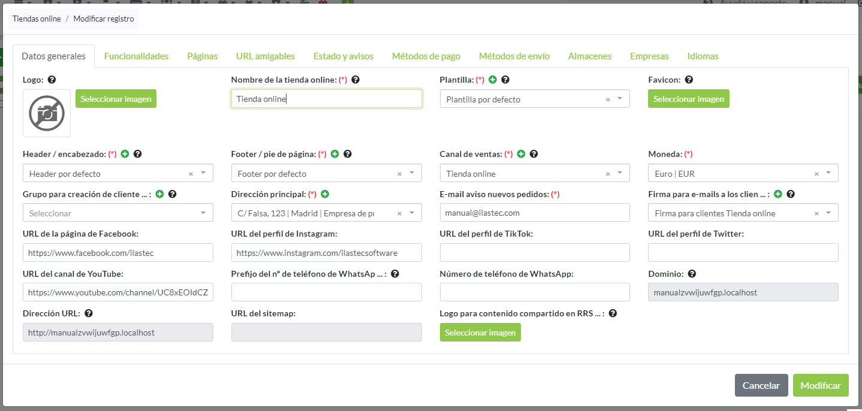Click help icon next to Dominio label

coord(692,274)
